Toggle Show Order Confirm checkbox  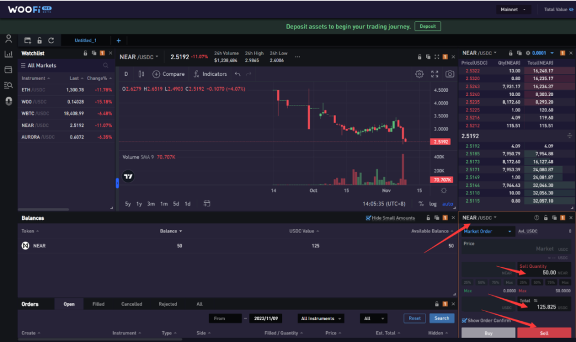[465, 320]
